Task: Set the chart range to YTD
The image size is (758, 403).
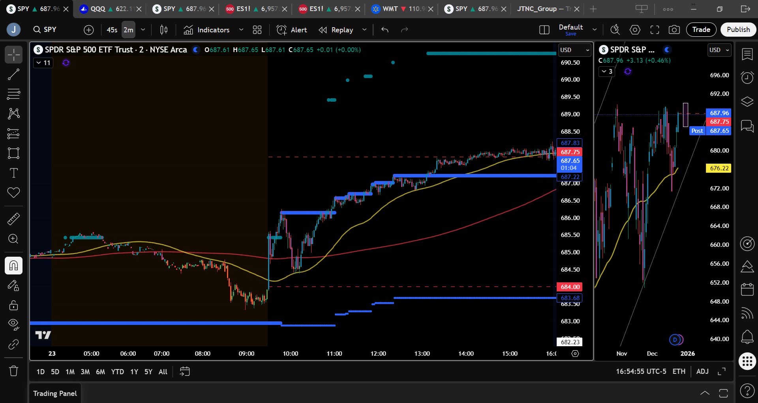Action: tap(118, 372)
